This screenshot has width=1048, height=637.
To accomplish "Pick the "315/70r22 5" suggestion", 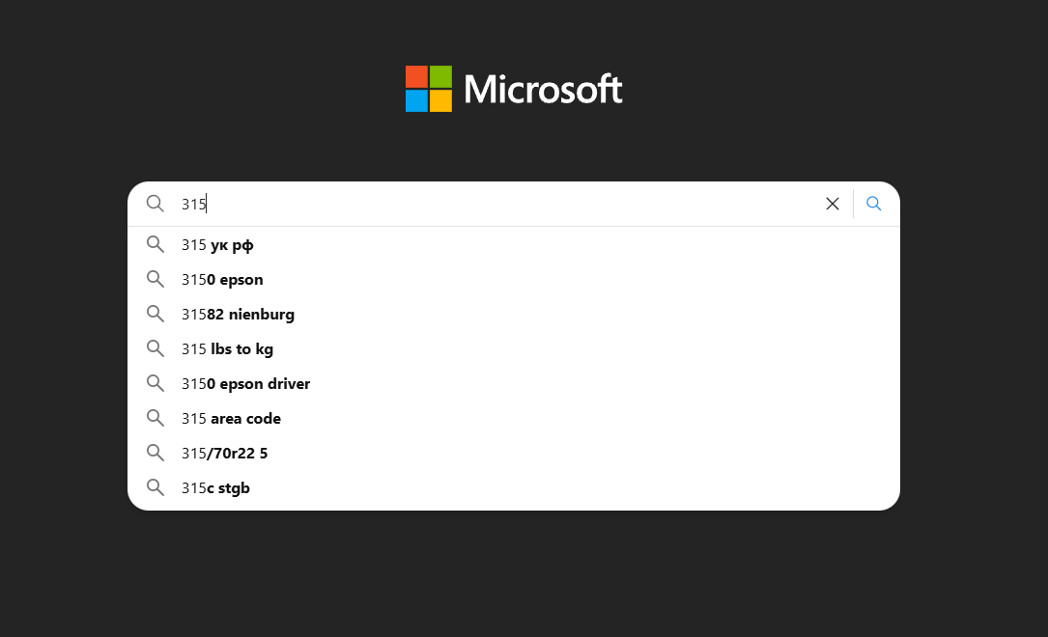I will tap(224, 454).
